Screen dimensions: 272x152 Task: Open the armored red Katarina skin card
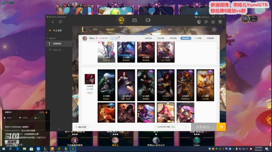pos(185,85)
